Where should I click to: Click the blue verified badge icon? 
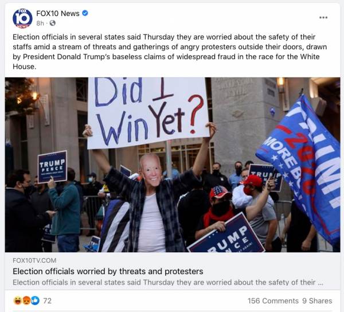pos(85,13)
